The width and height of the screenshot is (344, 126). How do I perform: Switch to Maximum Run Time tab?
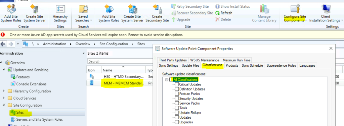click(x=236, y=60)
